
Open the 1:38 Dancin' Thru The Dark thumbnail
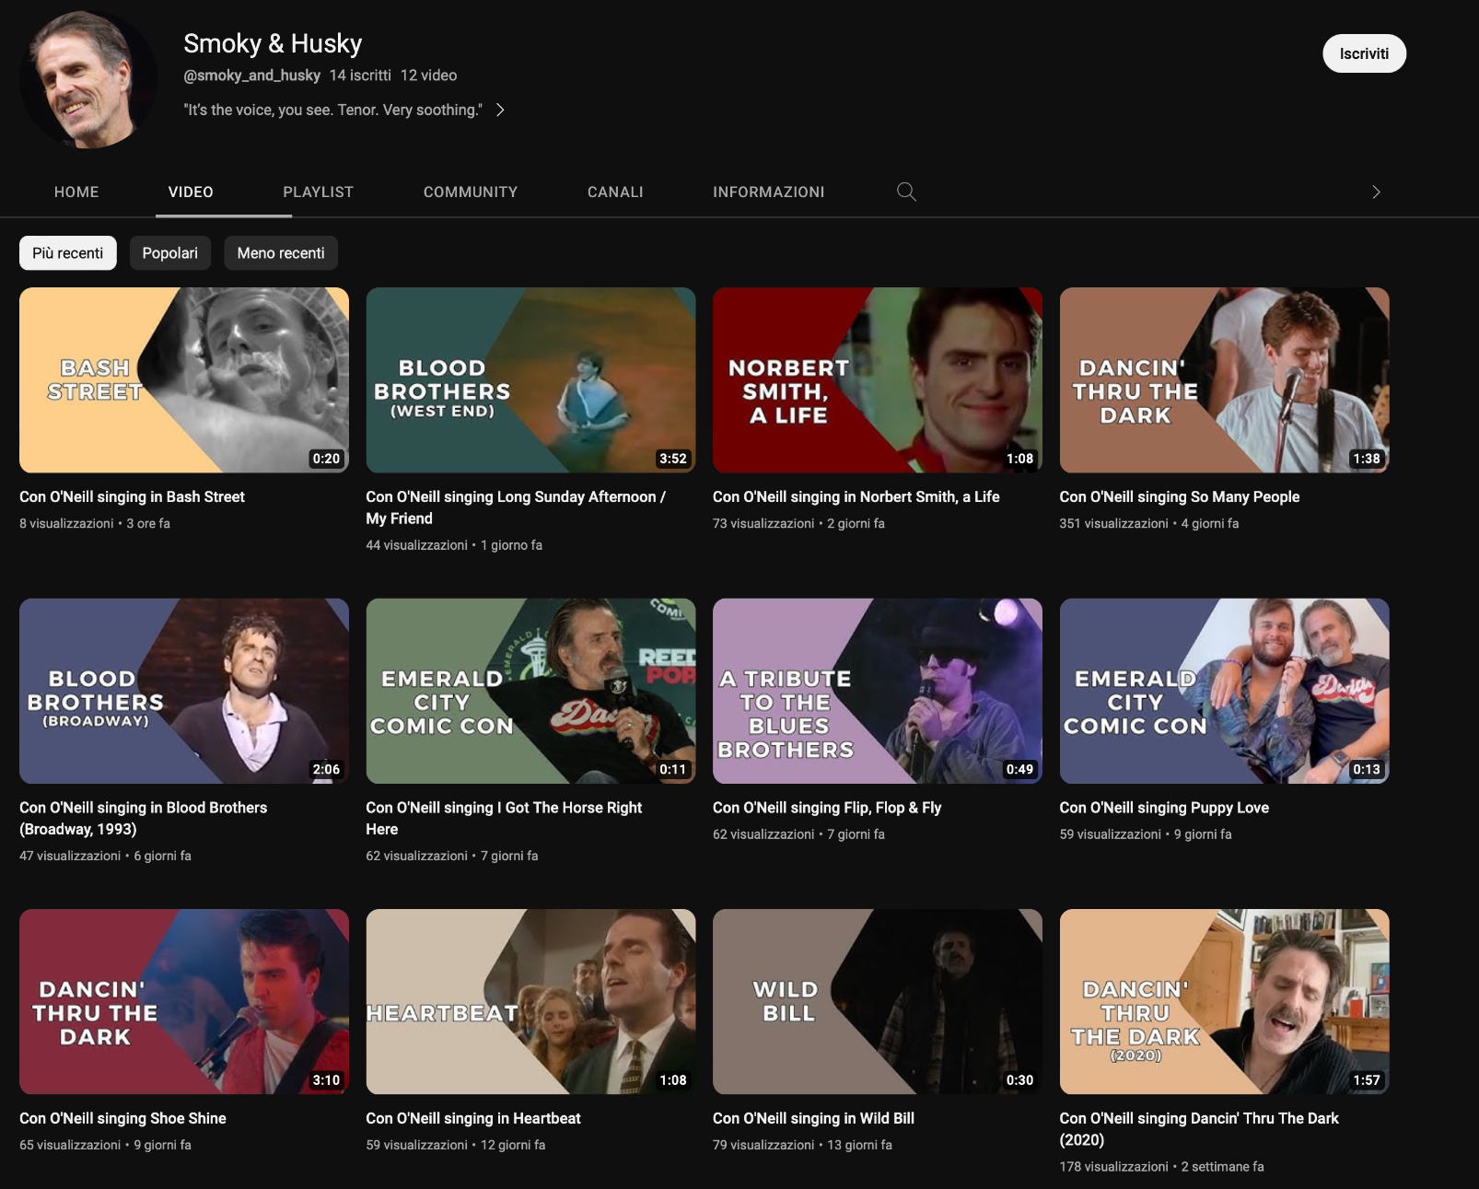coord(1224,379)
